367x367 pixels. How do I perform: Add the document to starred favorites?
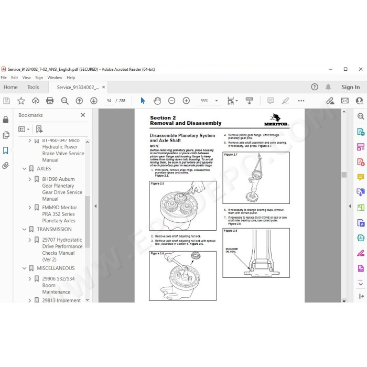pos(21,101)
